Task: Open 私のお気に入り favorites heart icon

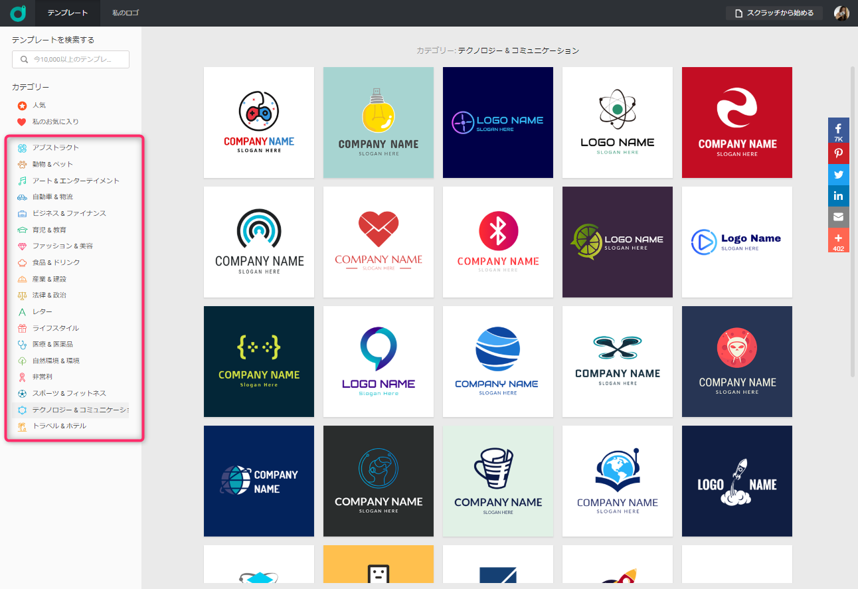Action: tap(22, 122)
